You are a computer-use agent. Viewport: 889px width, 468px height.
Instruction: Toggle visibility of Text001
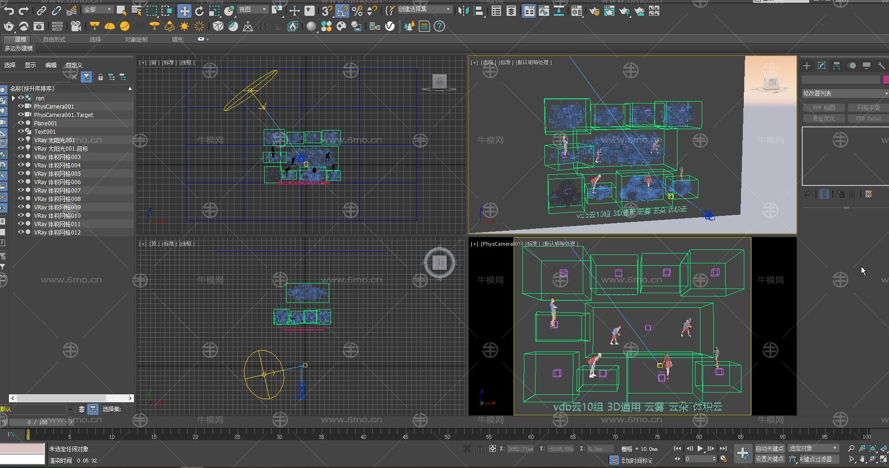coord(21,131)
